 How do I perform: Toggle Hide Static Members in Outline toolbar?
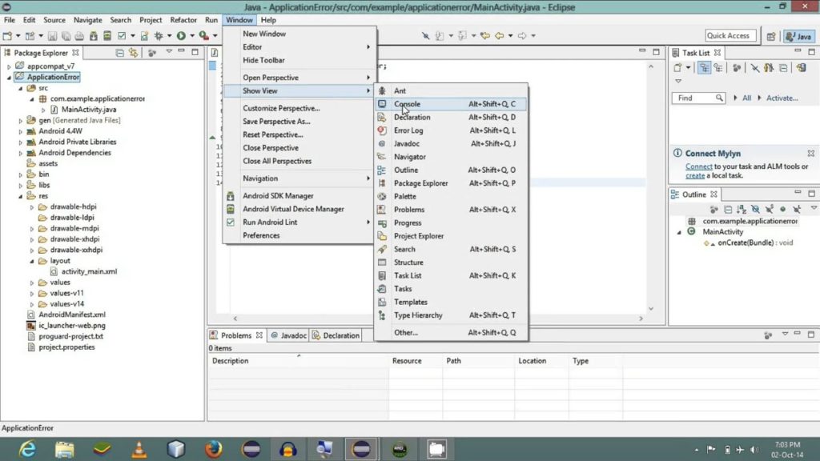pos(770,209)
